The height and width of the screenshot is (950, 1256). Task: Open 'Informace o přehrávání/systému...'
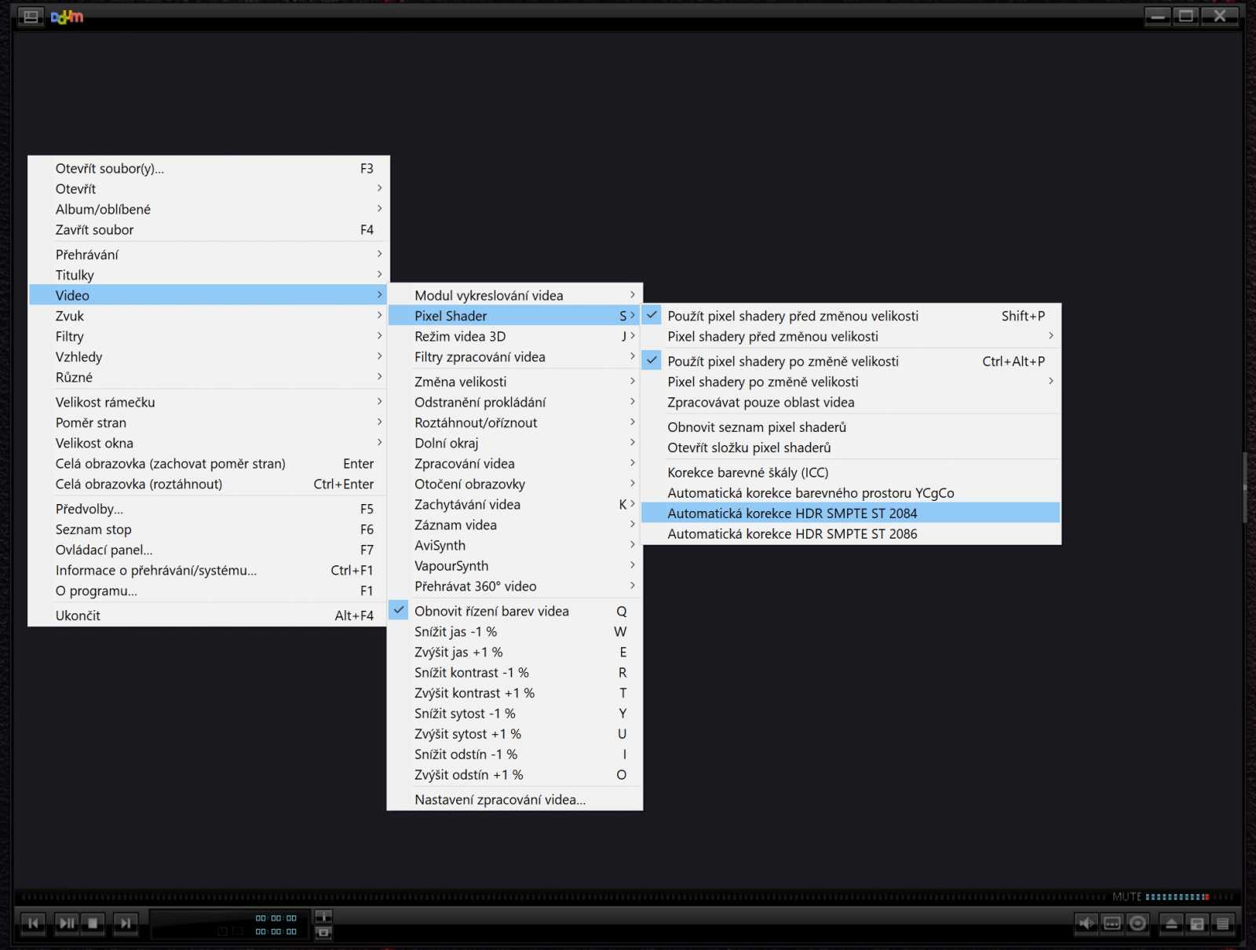click(208, 570)
